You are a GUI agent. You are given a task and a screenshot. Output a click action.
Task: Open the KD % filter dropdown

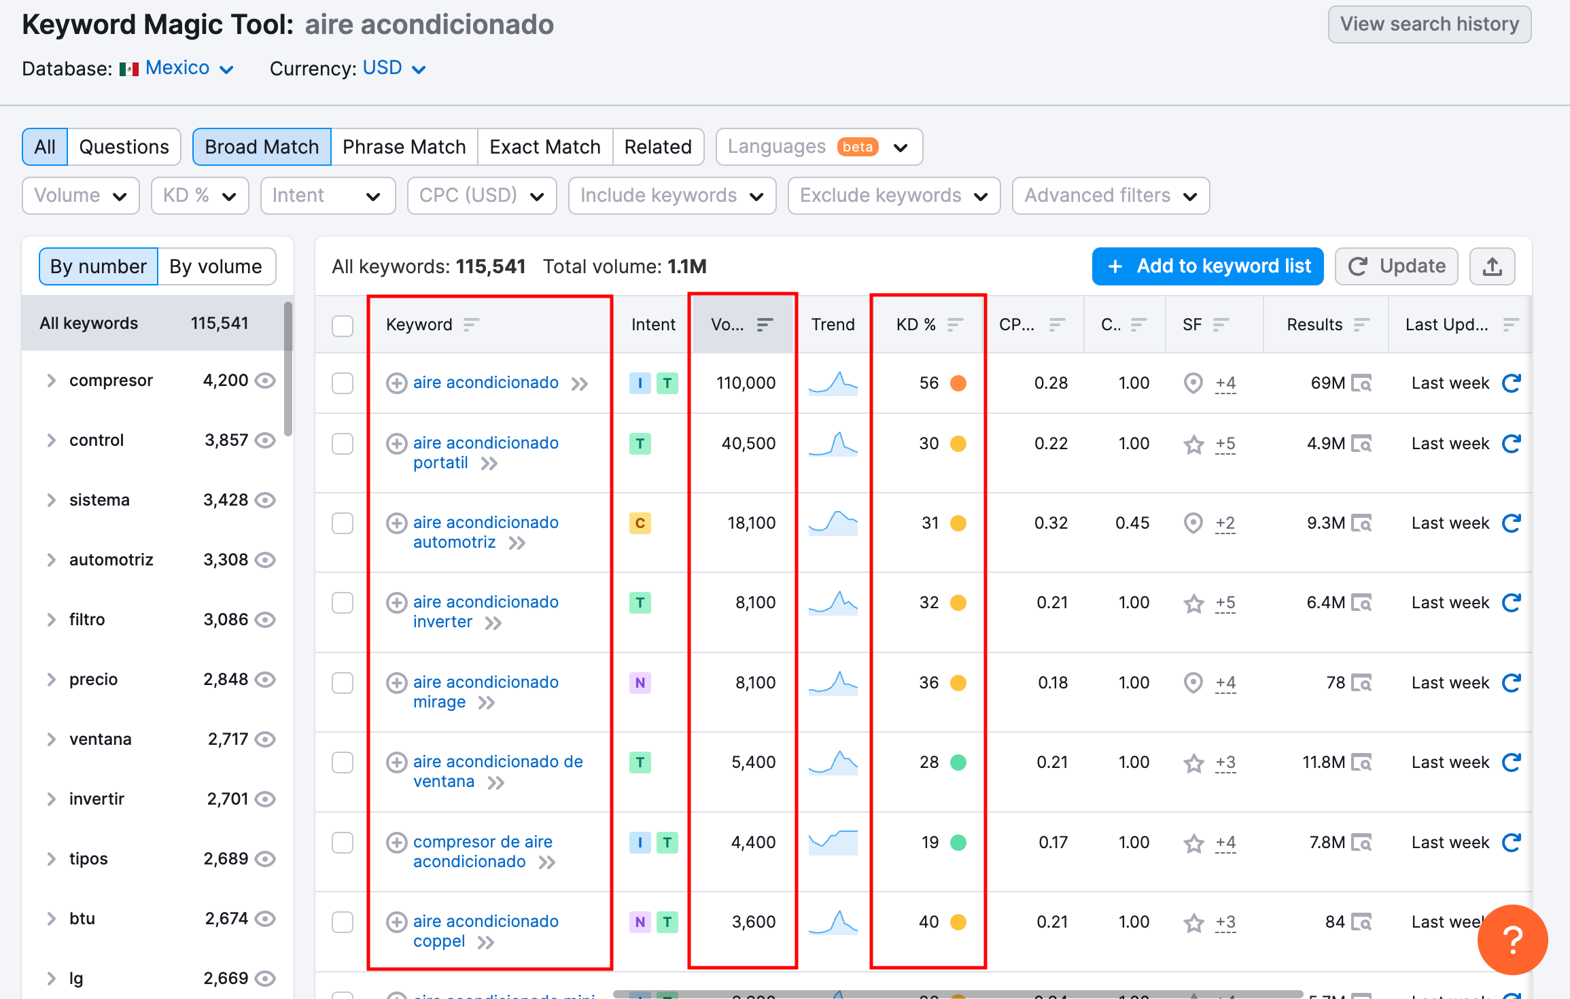(x=200, y=196)
